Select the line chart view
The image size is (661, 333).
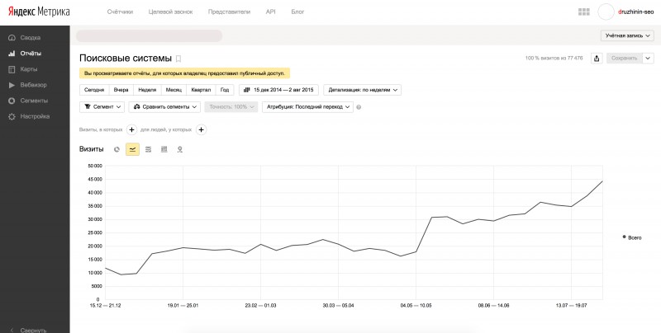point(132,149)
